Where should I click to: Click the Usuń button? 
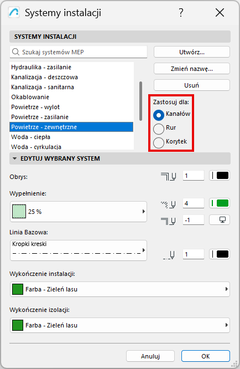192,85
